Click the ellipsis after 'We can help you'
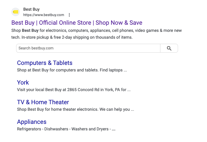This screenshot has width=207, height=142. (x=132, y=110)
